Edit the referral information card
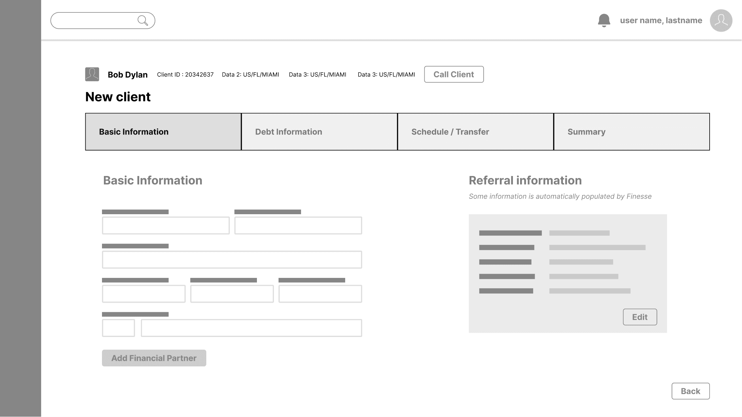742x417 pixels. [640, 317]
